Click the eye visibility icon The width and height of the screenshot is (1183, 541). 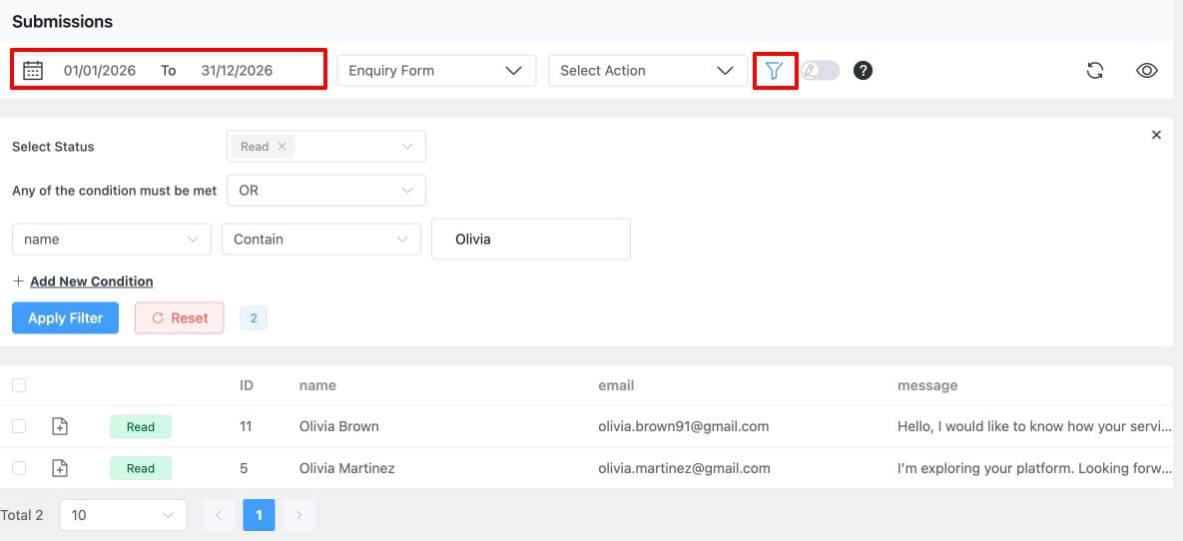[x=1147, y=70]
